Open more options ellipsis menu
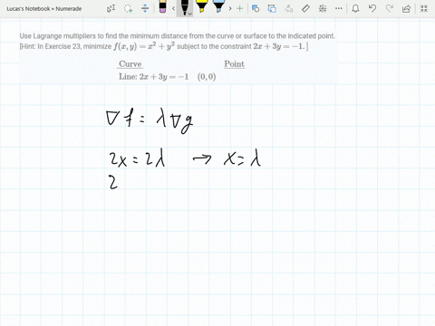Viewport: 435px width, 326px height. pyautogui.click(x=339, y=8)
